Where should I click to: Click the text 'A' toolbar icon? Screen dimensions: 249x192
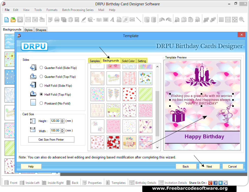pos(112,20)
